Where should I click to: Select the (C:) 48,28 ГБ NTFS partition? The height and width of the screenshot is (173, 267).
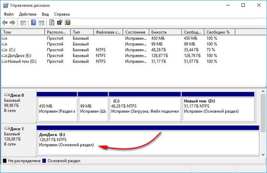tap(145, 106)
